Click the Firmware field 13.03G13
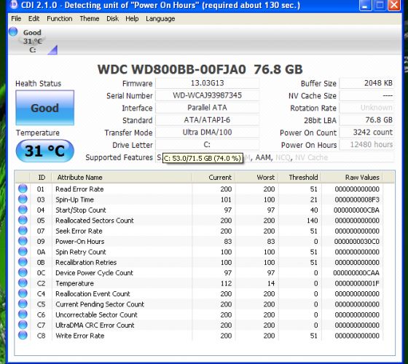The width and height of the screenshot is (408, 364). click(208, 83)
